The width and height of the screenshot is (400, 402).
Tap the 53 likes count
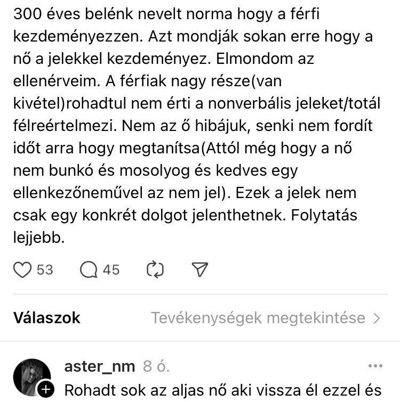45,270
